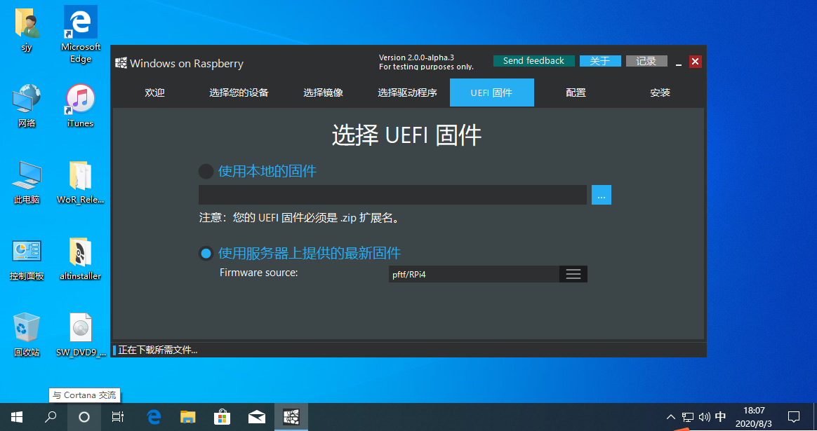
Task: Click the Windows Start button
Action: (17, 417)
